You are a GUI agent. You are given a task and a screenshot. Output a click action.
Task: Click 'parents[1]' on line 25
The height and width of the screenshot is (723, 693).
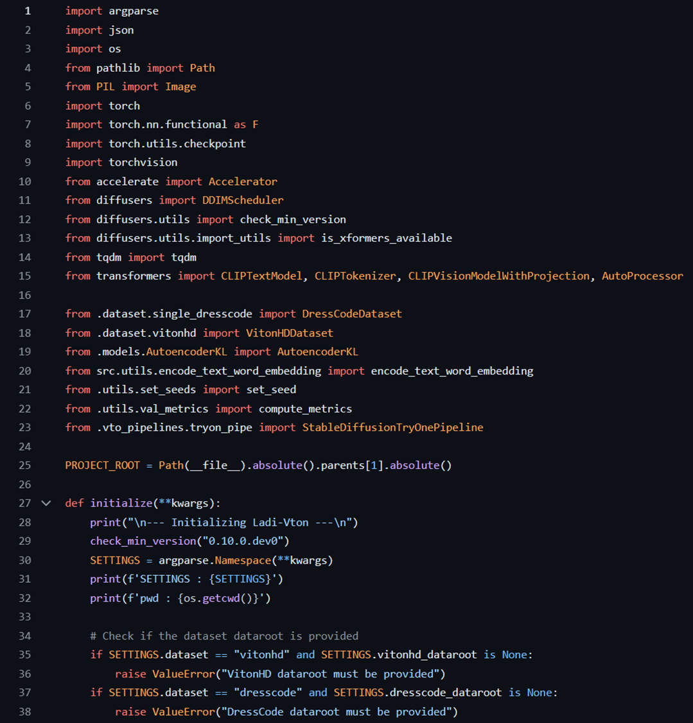[x=352, y=465]
